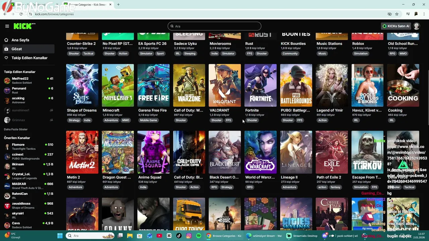429x241 pixels.
Task: Click the Windows taskbar search box
Action: pos(89,236)
